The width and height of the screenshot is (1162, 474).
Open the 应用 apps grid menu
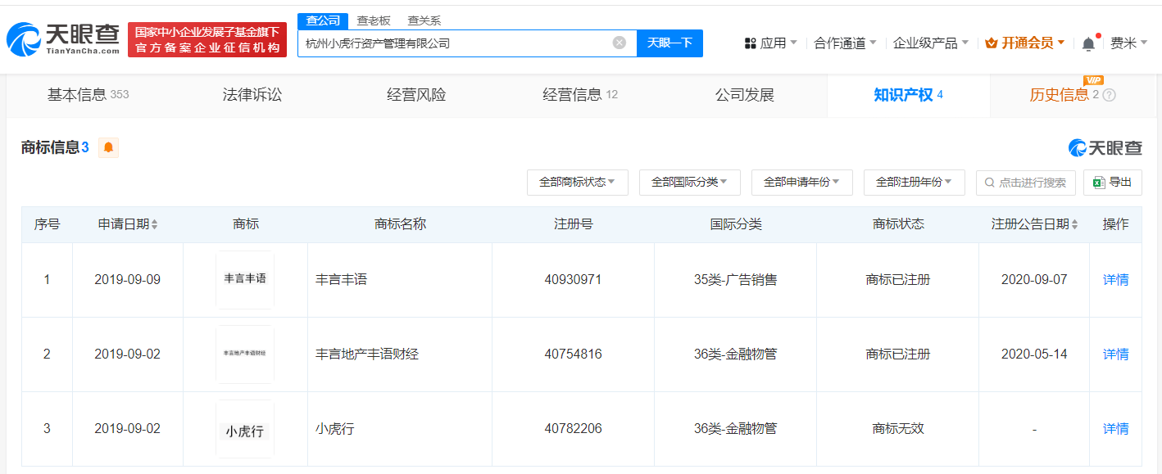[769, 43]
